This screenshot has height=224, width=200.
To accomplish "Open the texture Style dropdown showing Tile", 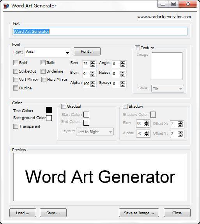I will pyautogui.click(x=168, y=89).
